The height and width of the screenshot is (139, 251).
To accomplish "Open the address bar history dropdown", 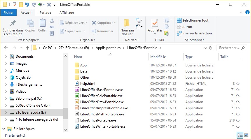I will (x=206, y=48).
